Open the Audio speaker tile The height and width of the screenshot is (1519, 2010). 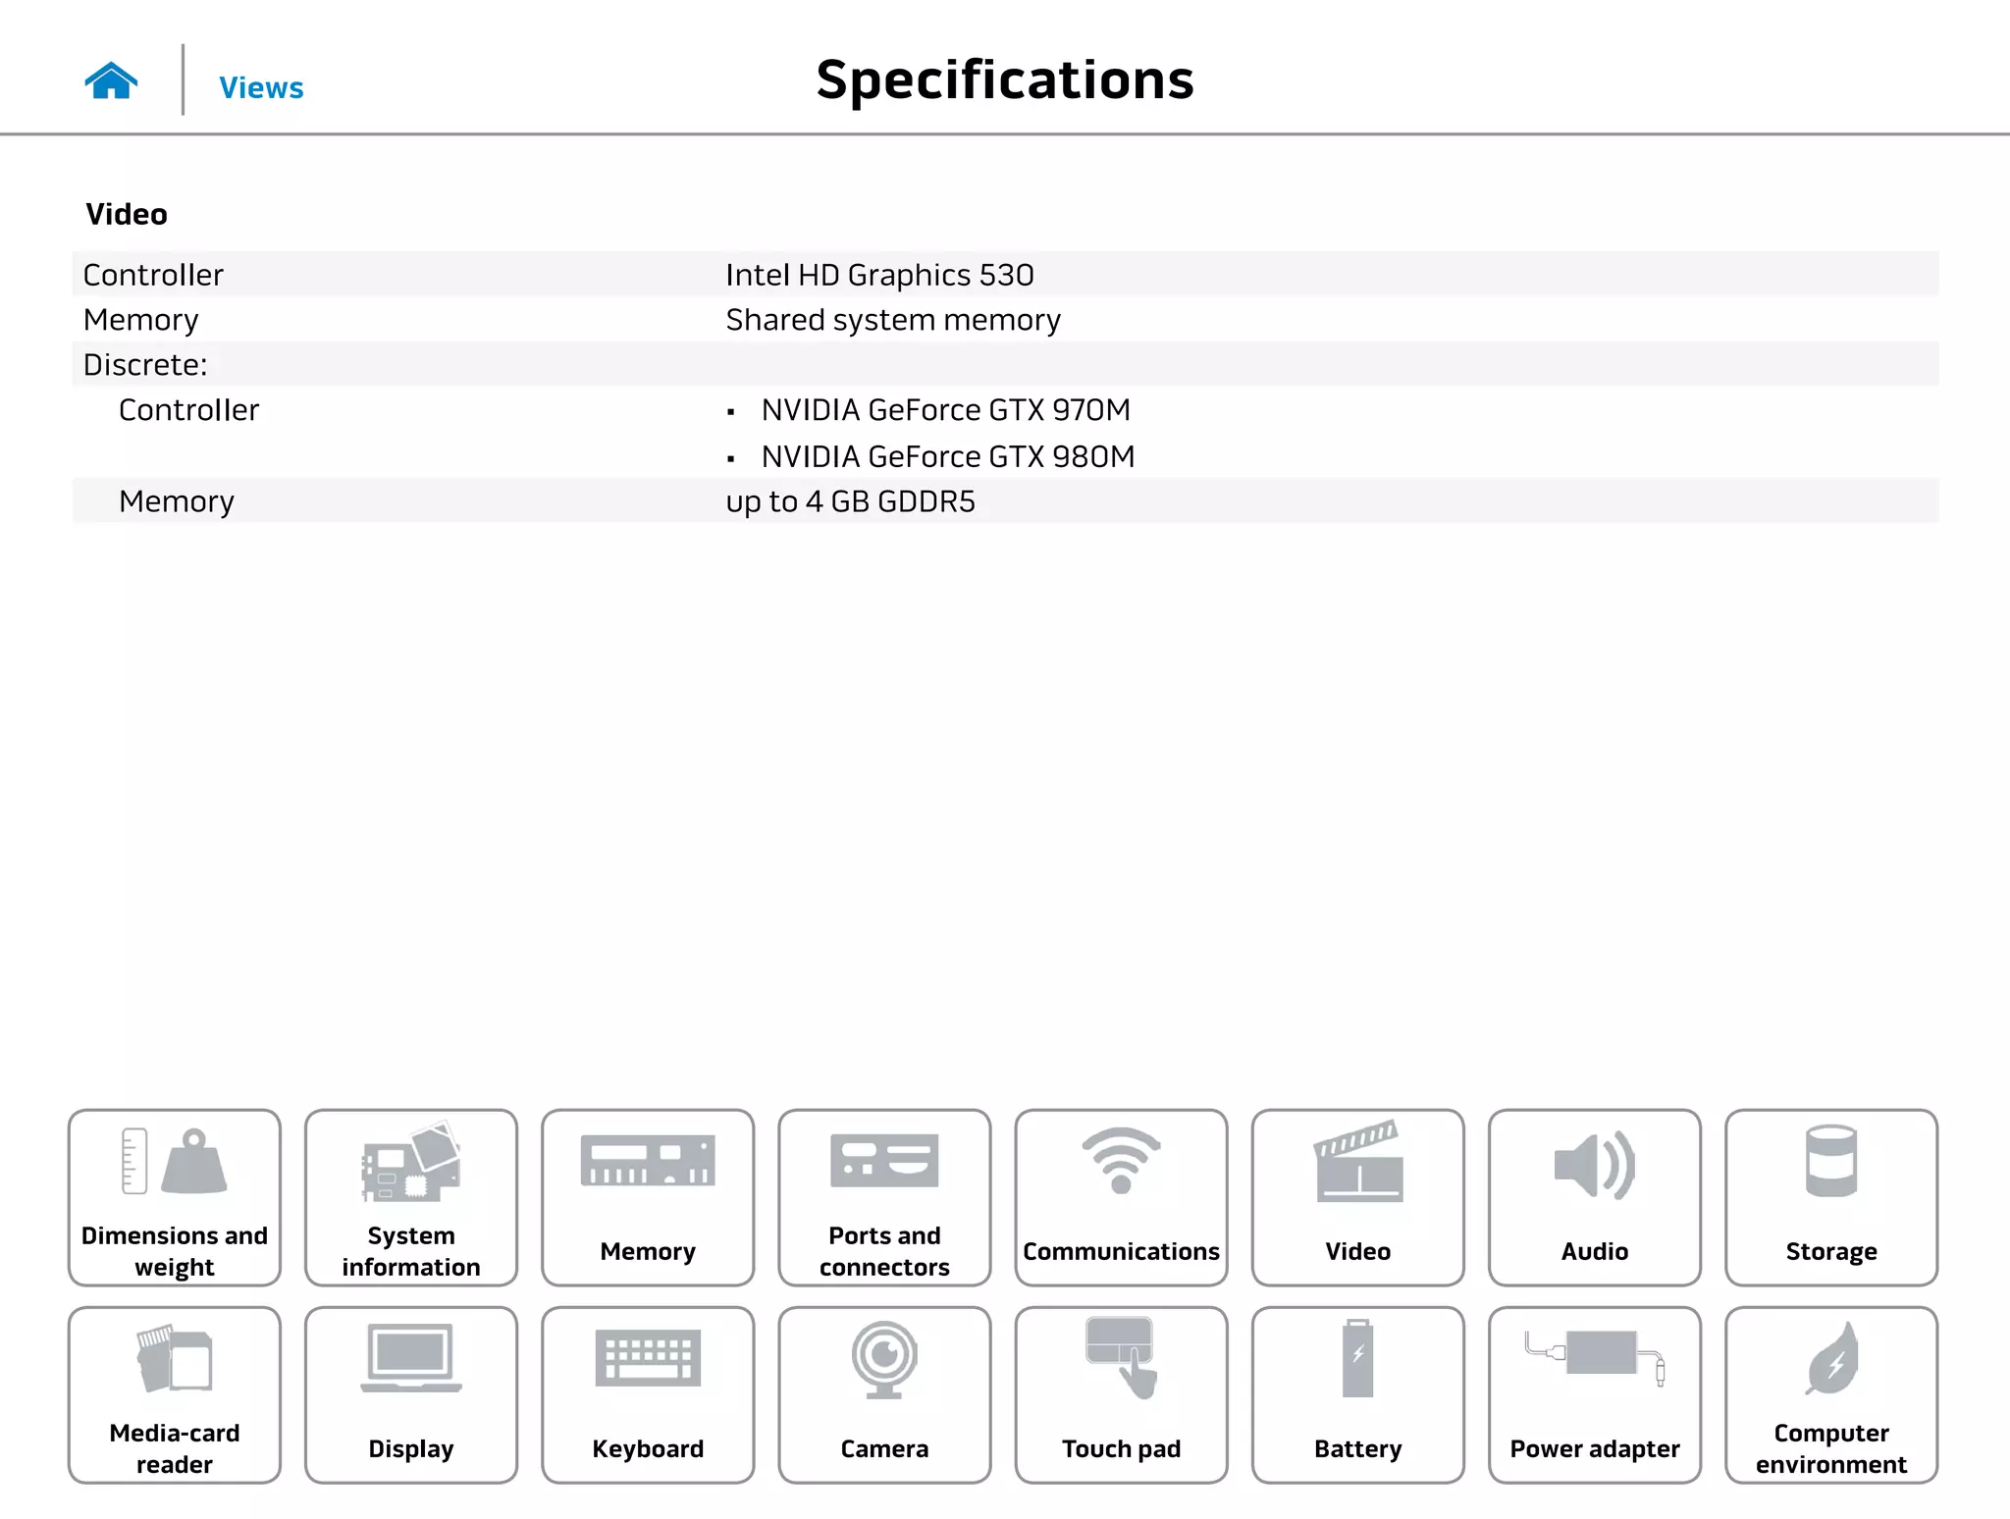tap(1594, 1197)
